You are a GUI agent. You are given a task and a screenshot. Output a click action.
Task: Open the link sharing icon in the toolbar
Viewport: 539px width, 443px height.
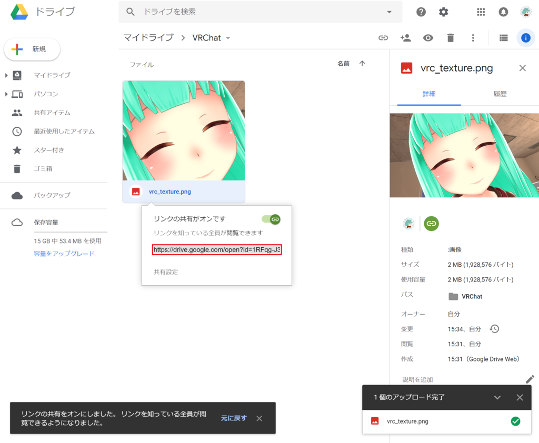[x=383, y=37]
